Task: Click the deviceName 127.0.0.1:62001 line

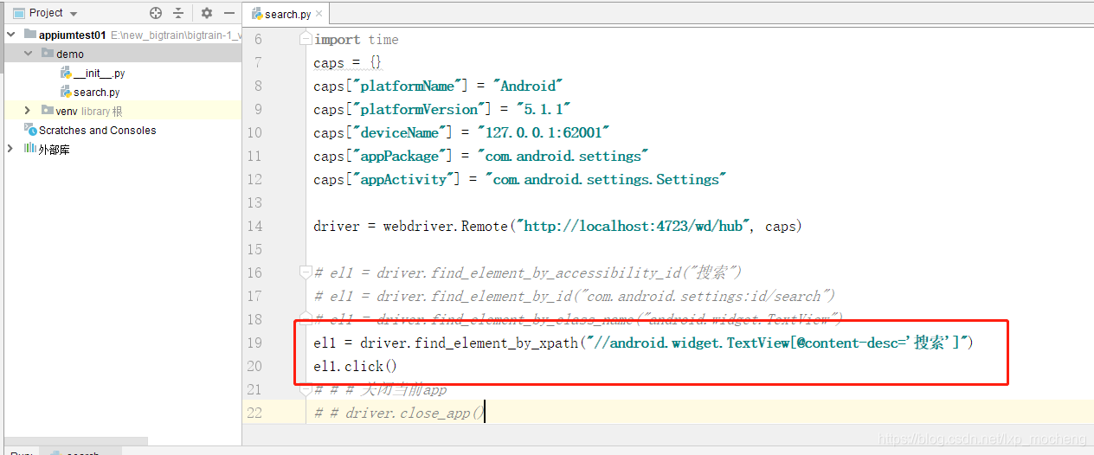Action: coord(462,133)
